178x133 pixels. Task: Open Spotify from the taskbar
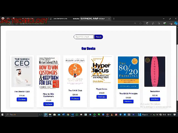pos(95,114)
